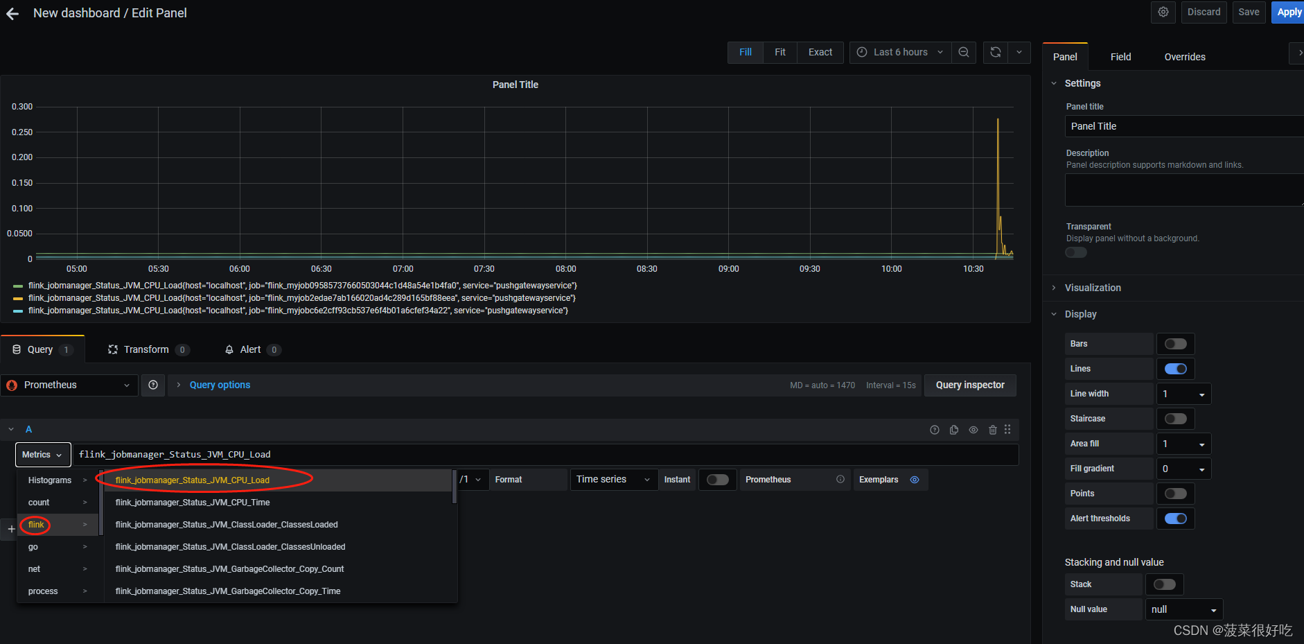Grab query A drag handle icon
Viewport: 1304px width, 644px height.
pyautogui.click(x=1007, y=430)
